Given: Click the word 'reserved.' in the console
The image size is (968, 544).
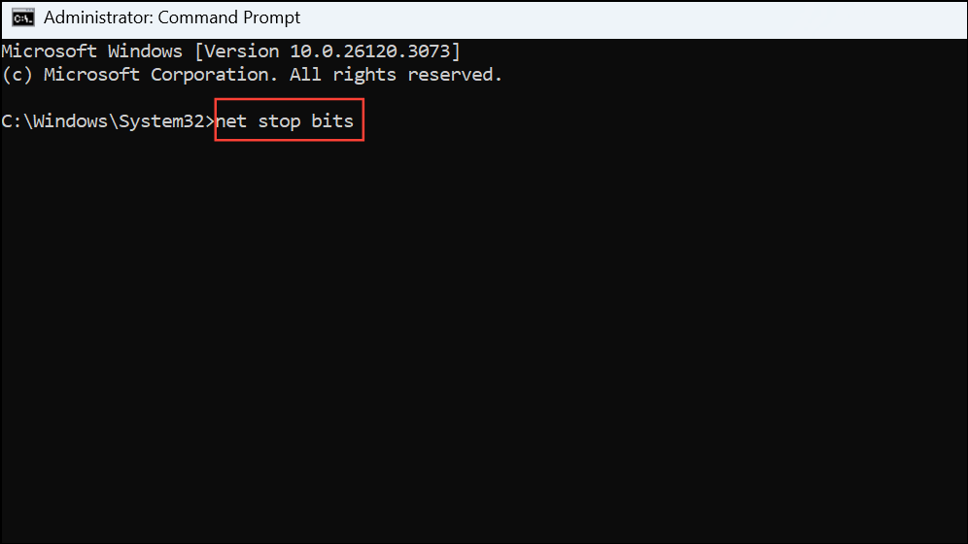Looking at the screenshot, I should pos(455,75).
